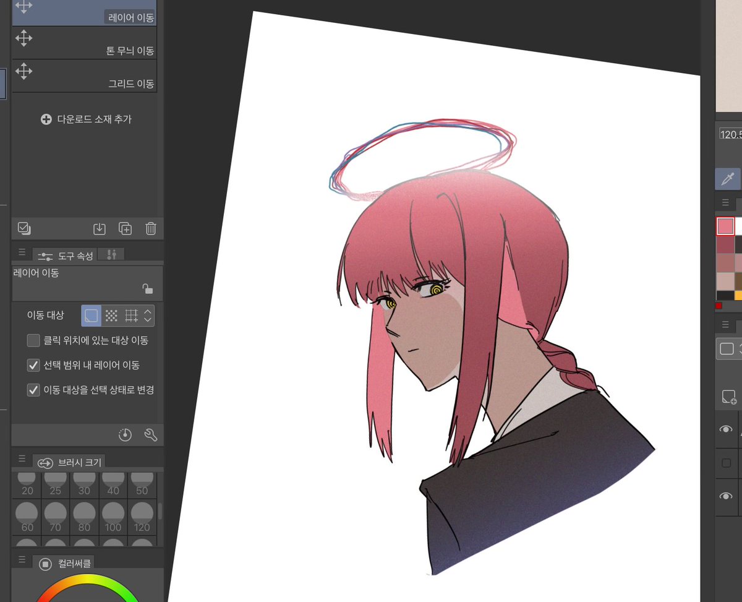742x602 pixels.
Task: Open the layer panel menu icon on the right
Action: pyautogui.click(x=725, y=325)
